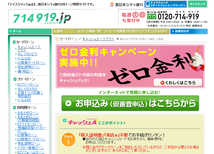This screenshot has height=154, width=214.
Task: Open the EZリフォームローン sidebar link
Action: [31, 152]
